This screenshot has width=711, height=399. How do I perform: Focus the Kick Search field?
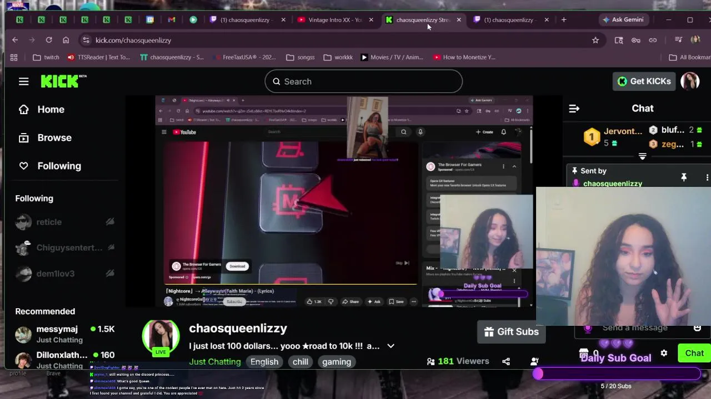point(364,81)
